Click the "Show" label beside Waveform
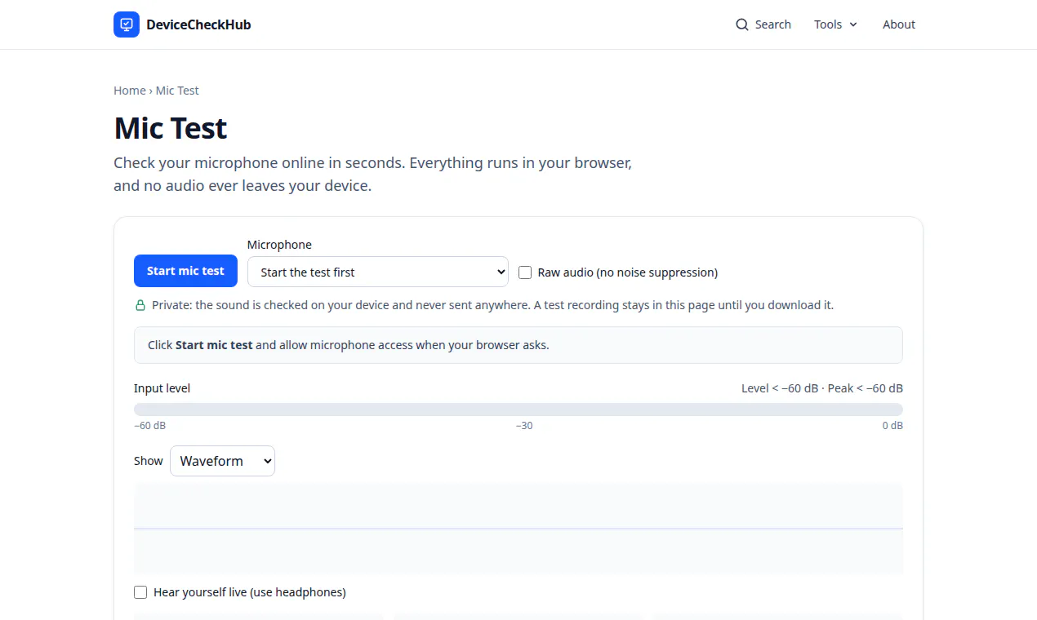The image size is (1037, 620). point(149,461)
